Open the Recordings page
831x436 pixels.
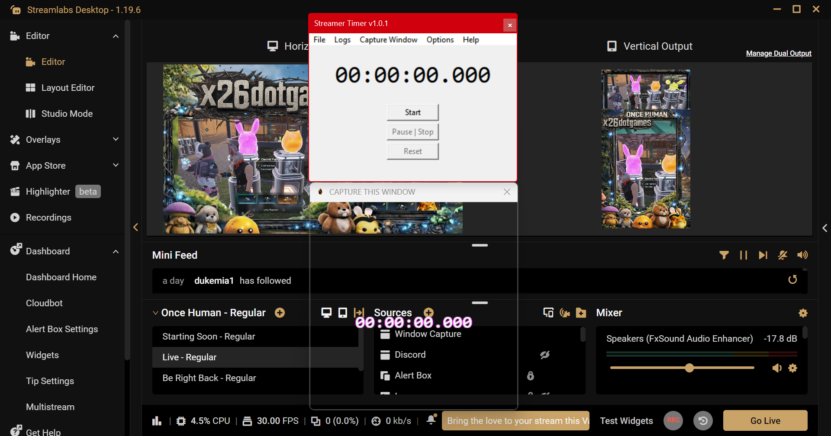(48, 218)
